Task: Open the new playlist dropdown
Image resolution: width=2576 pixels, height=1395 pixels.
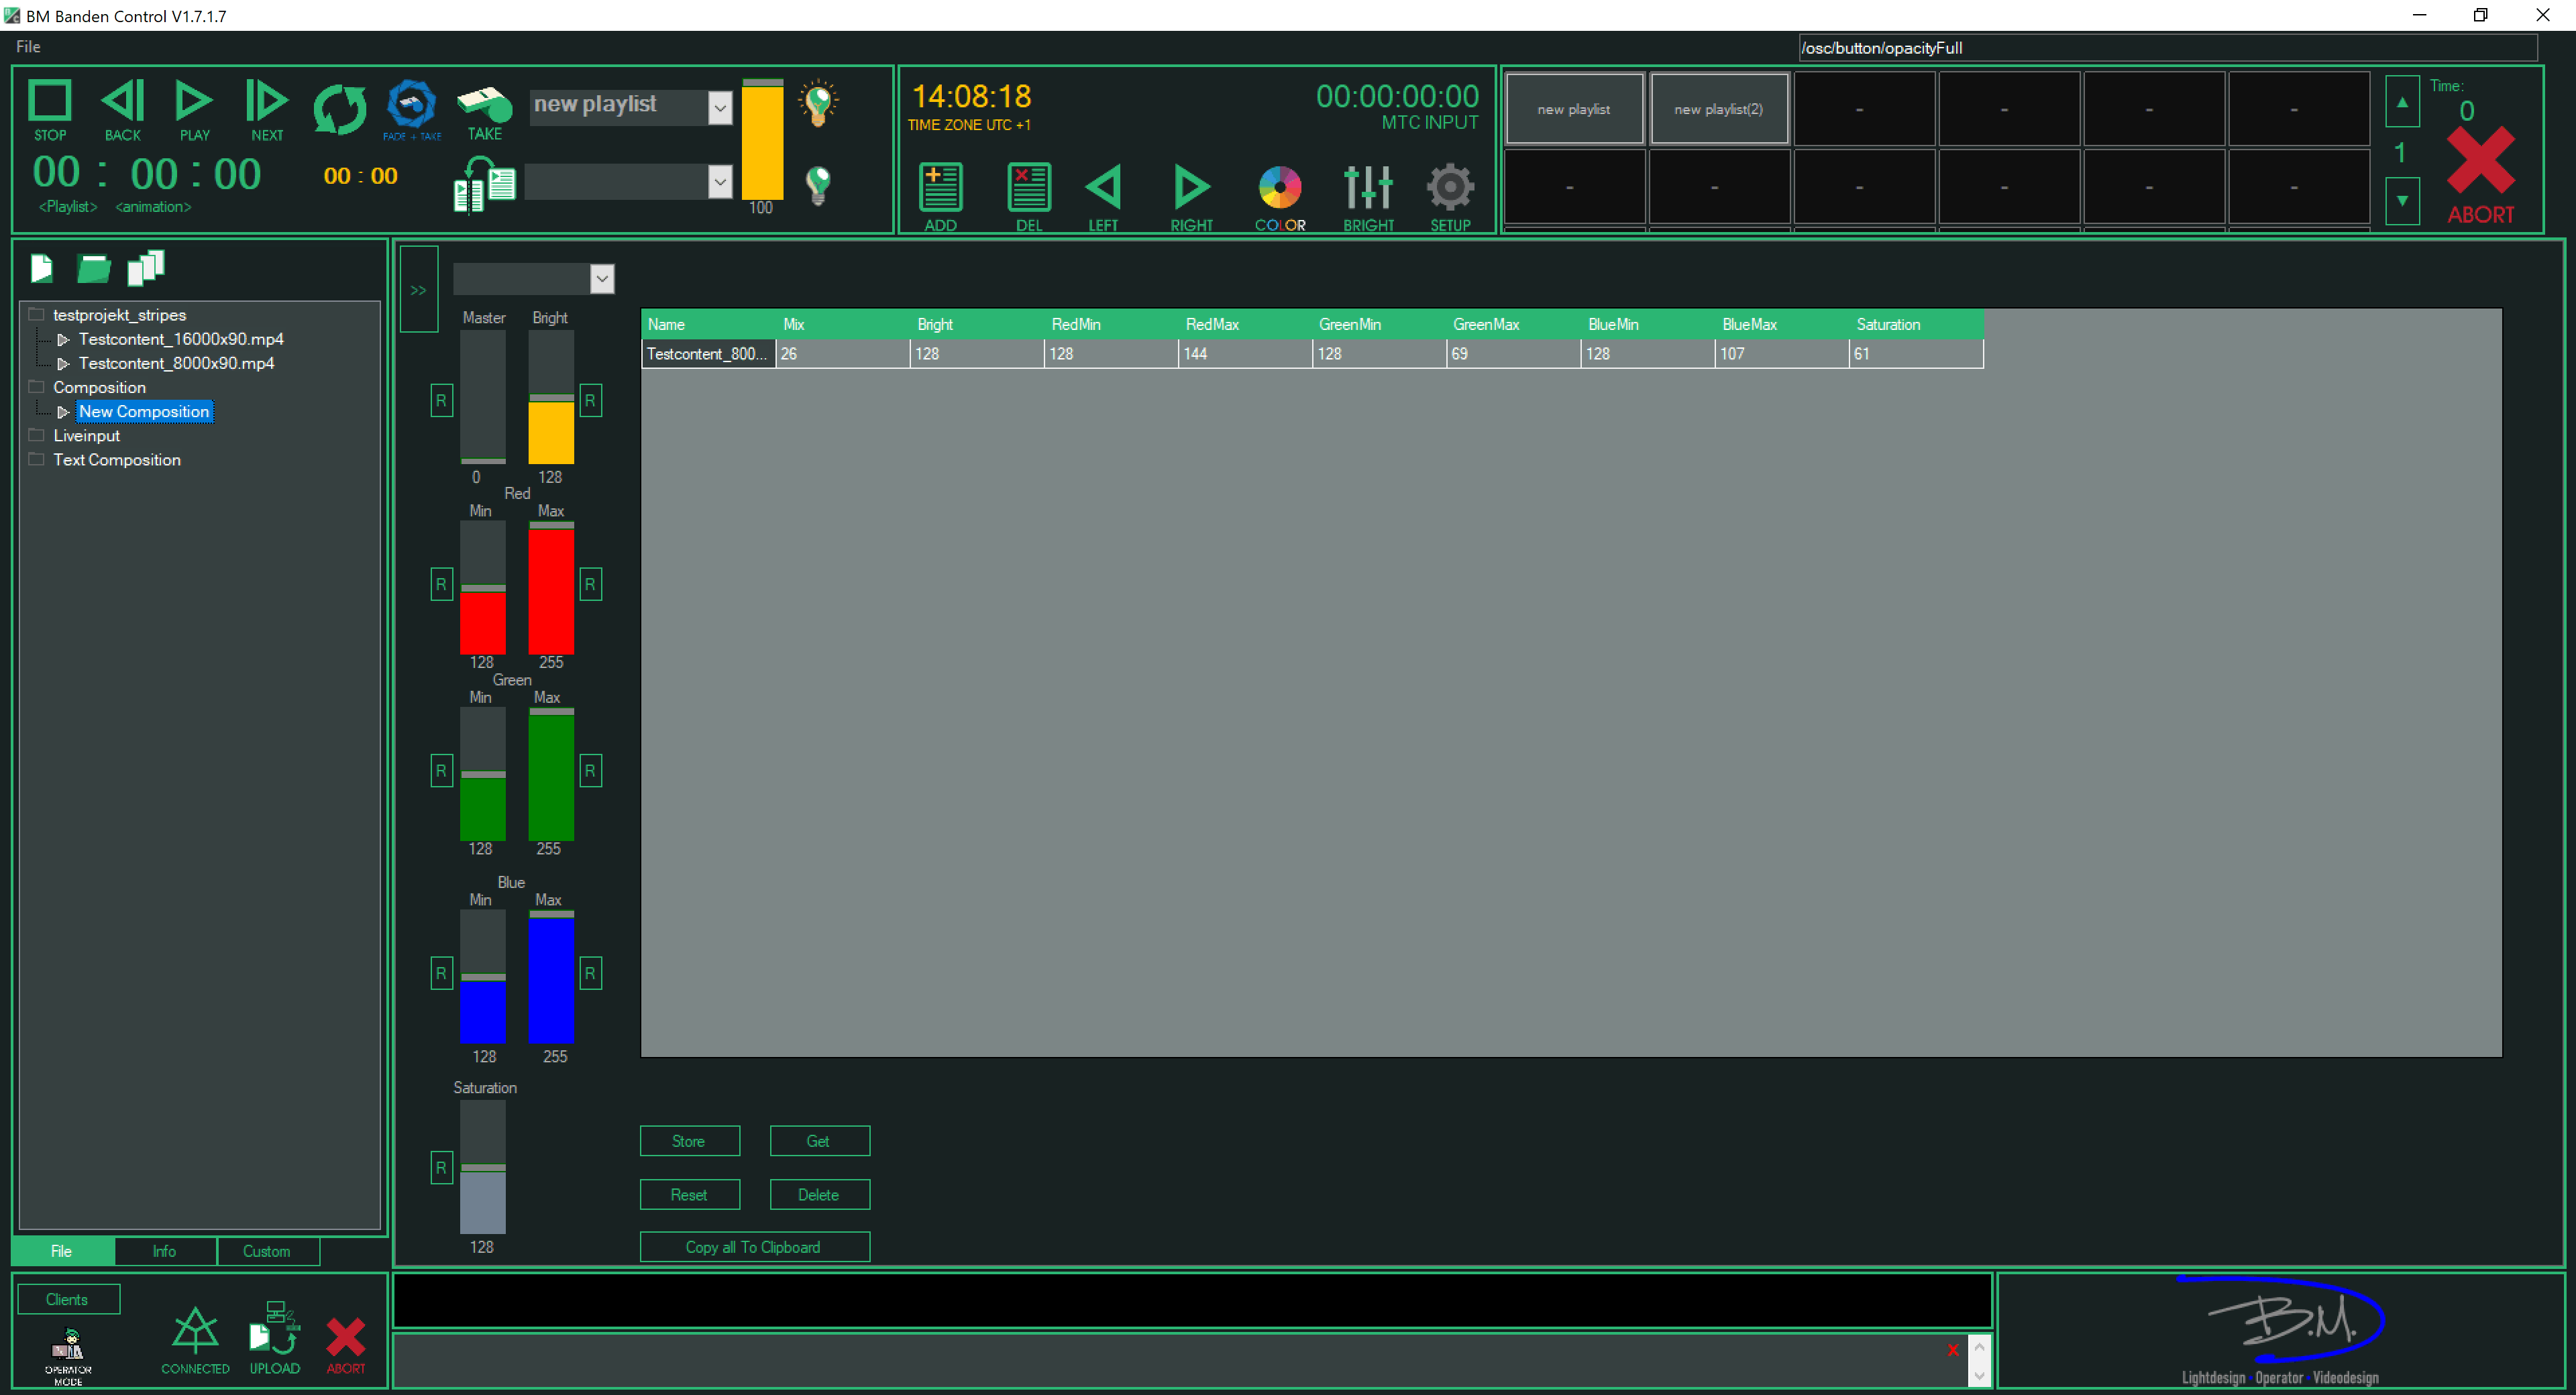Action: point(719,106)
